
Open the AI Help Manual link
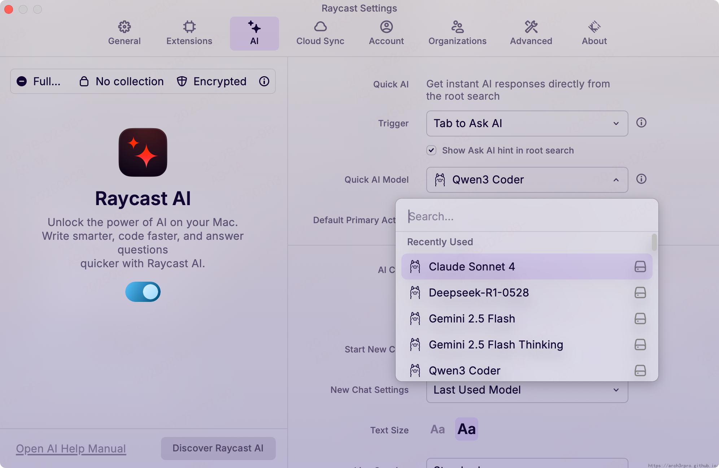coord(71,448)
